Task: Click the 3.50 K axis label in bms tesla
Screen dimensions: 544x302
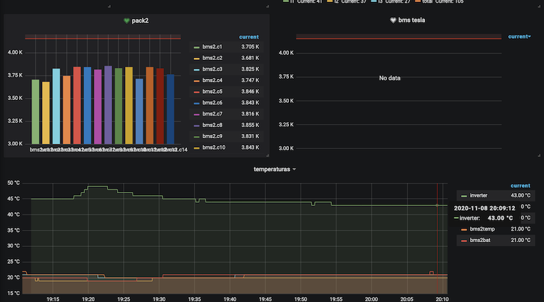Action: pyautogui.click(x=286, y=101)
